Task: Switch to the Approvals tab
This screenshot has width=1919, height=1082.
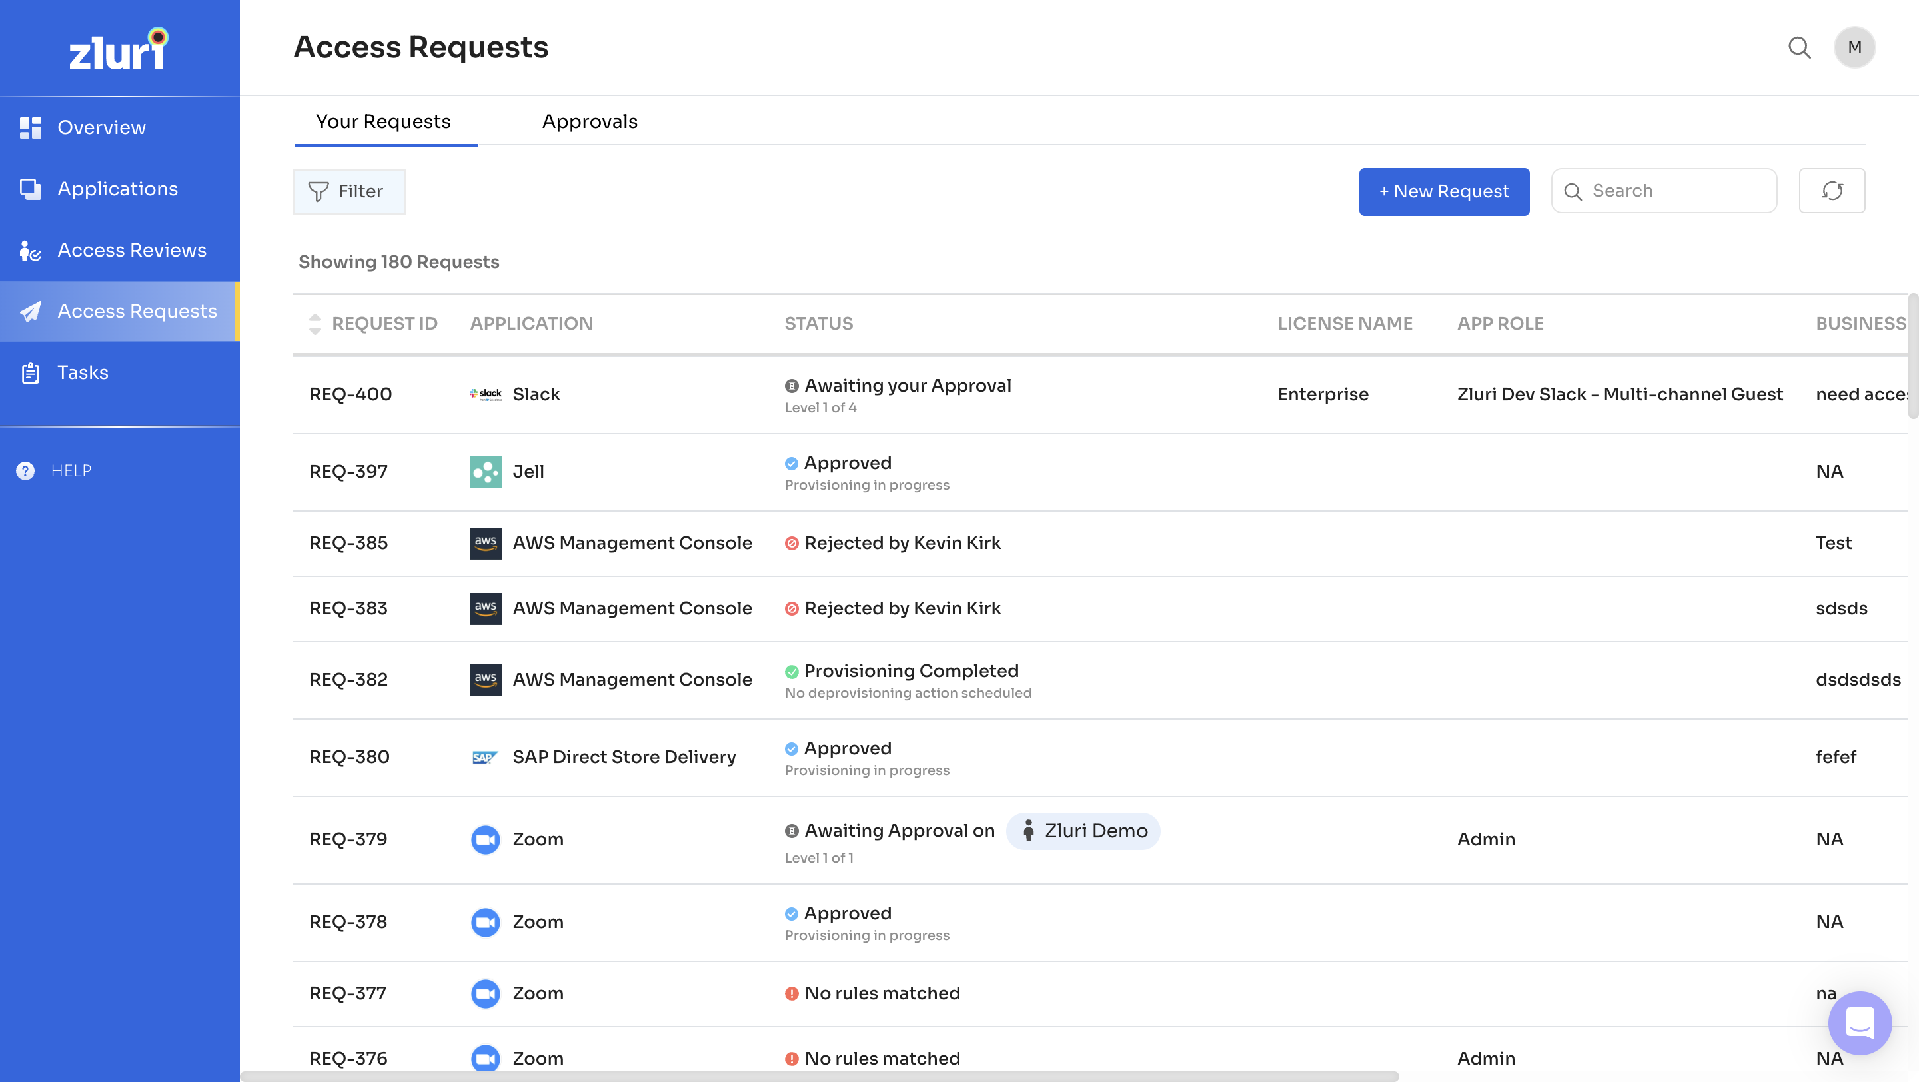Action: [x=590, y=121]
